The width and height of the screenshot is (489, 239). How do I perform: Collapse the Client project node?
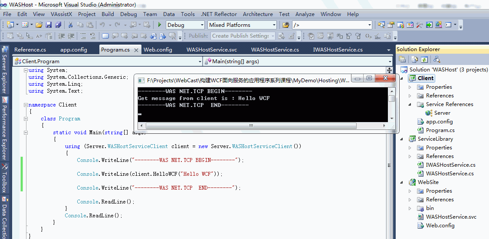(x=402, y=78)
